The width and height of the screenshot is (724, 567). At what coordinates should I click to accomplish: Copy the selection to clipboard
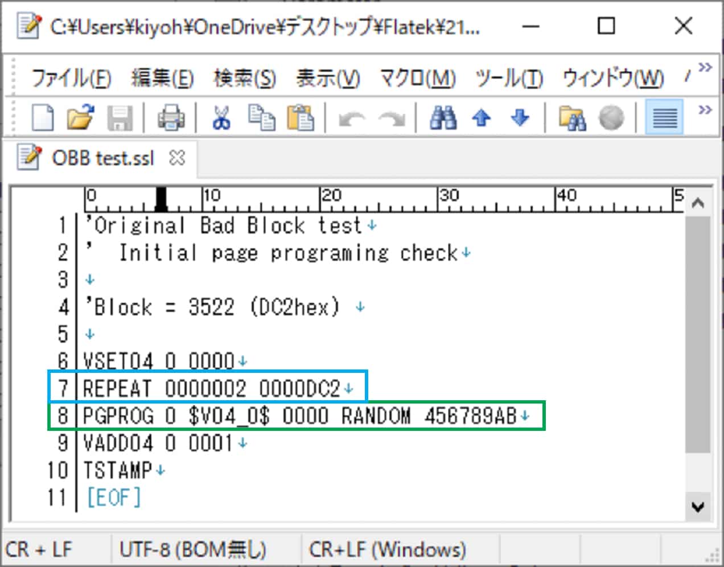pyautogui.click(x=261, y=117)
